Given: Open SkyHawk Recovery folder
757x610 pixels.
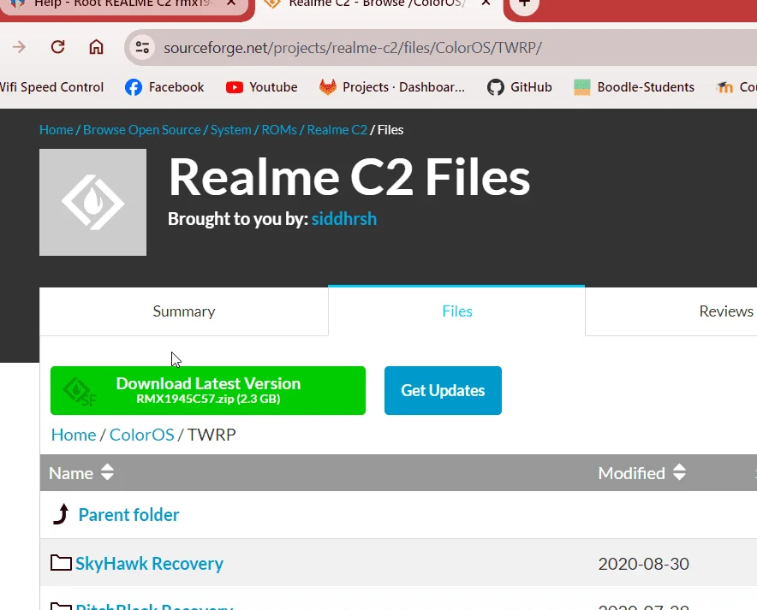Looking at the screenshot, I should [x=149, y=564].
